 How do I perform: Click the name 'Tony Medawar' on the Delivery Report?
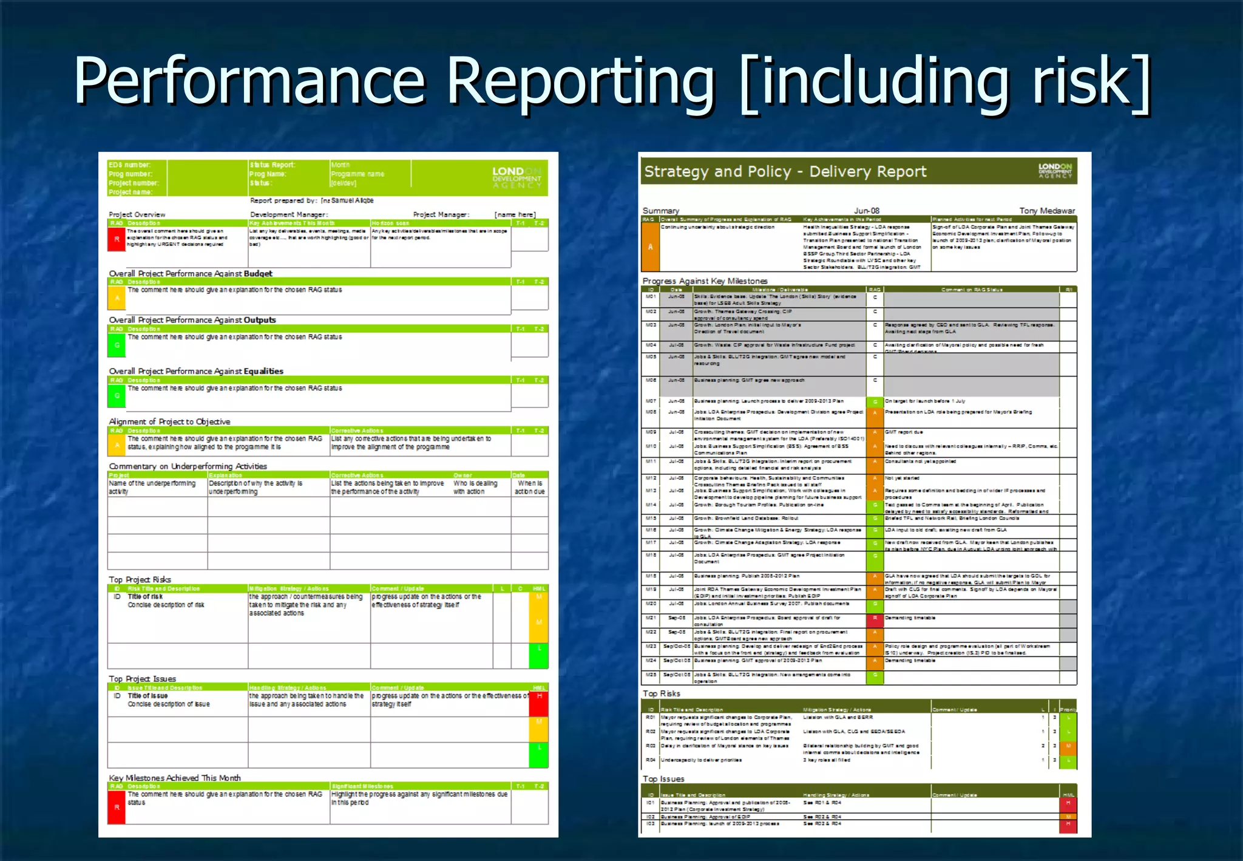tap(1047, 211)
